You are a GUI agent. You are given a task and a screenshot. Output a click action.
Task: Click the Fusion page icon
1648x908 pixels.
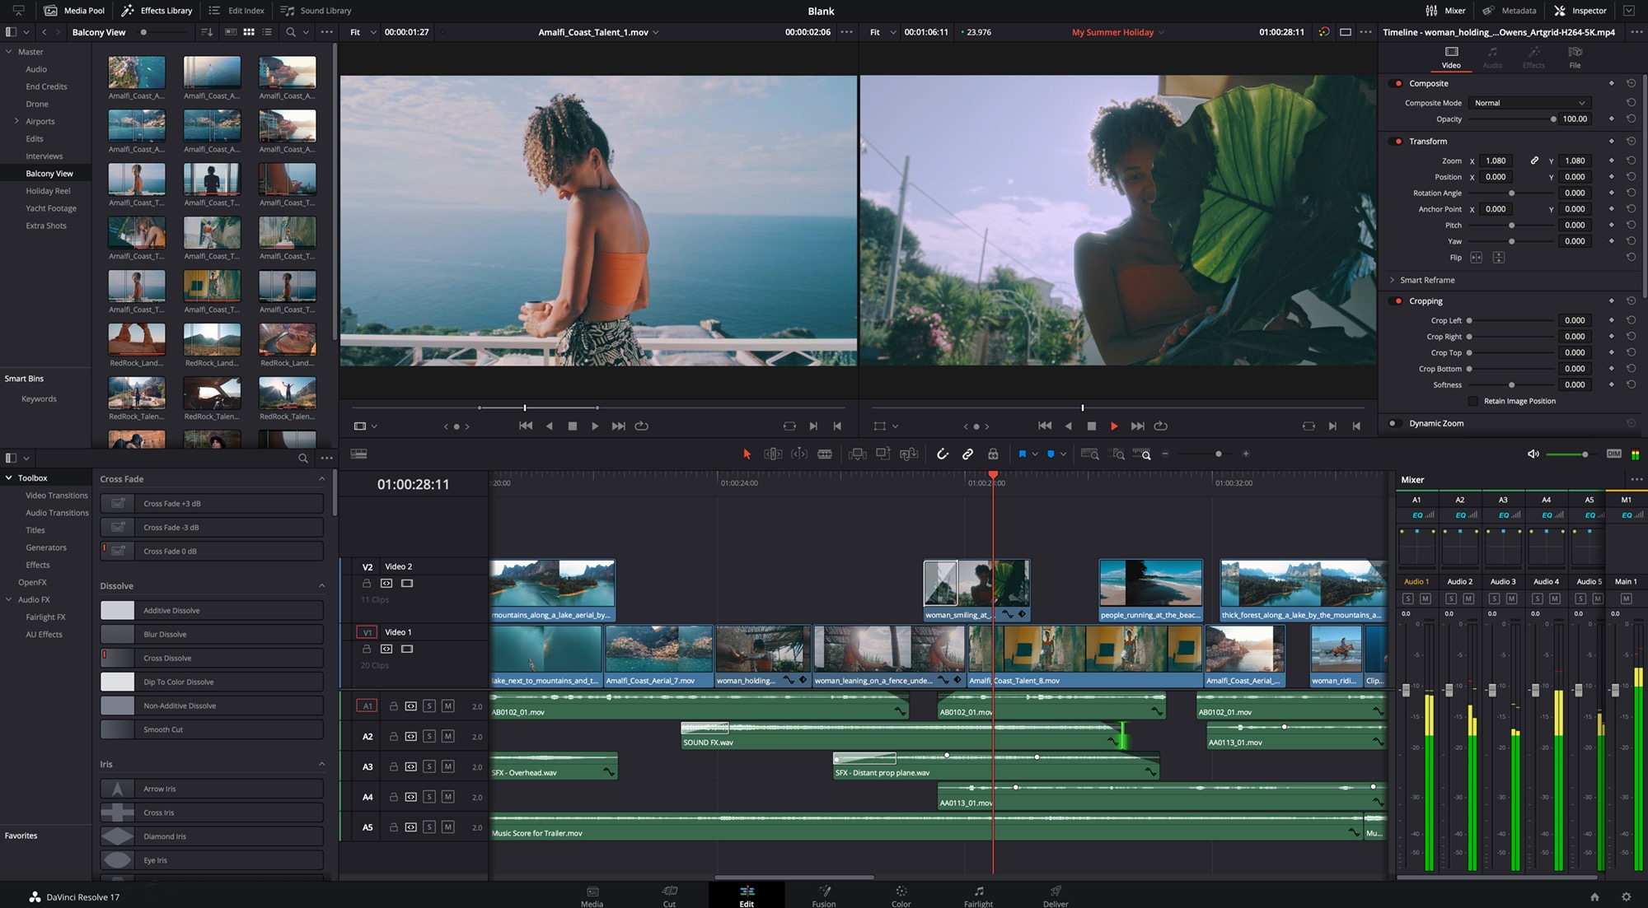(823, 892)
